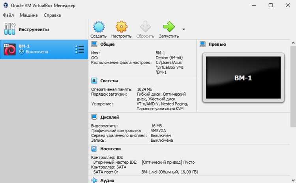The height and width of the screenshot is (183, 296).
Task: Click the Аудио section speaker icon
Action: coord(94,180)
